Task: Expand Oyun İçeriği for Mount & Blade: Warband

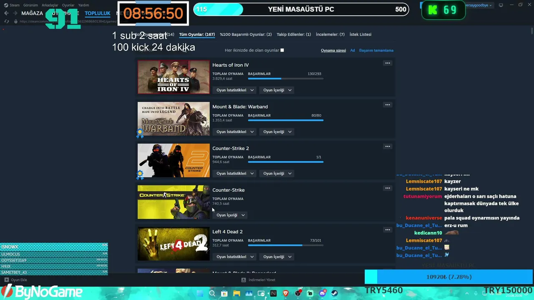Action: (x=277, y=132)
